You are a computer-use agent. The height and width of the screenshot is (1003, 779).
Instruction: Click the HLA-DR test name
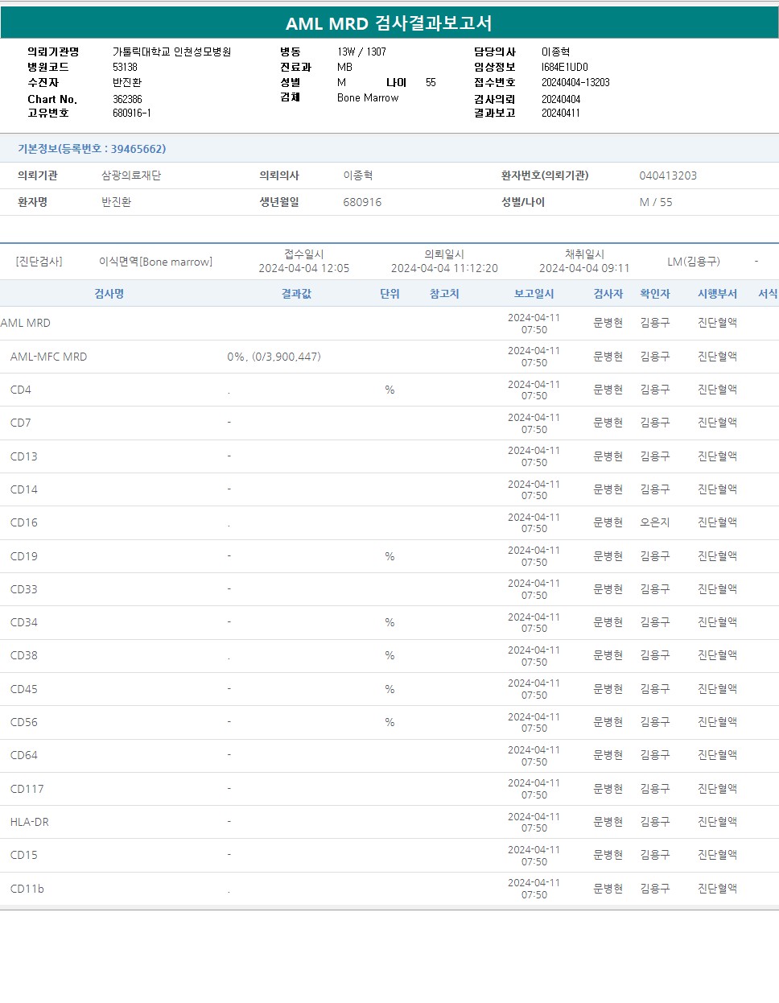(x=30, y=822)
